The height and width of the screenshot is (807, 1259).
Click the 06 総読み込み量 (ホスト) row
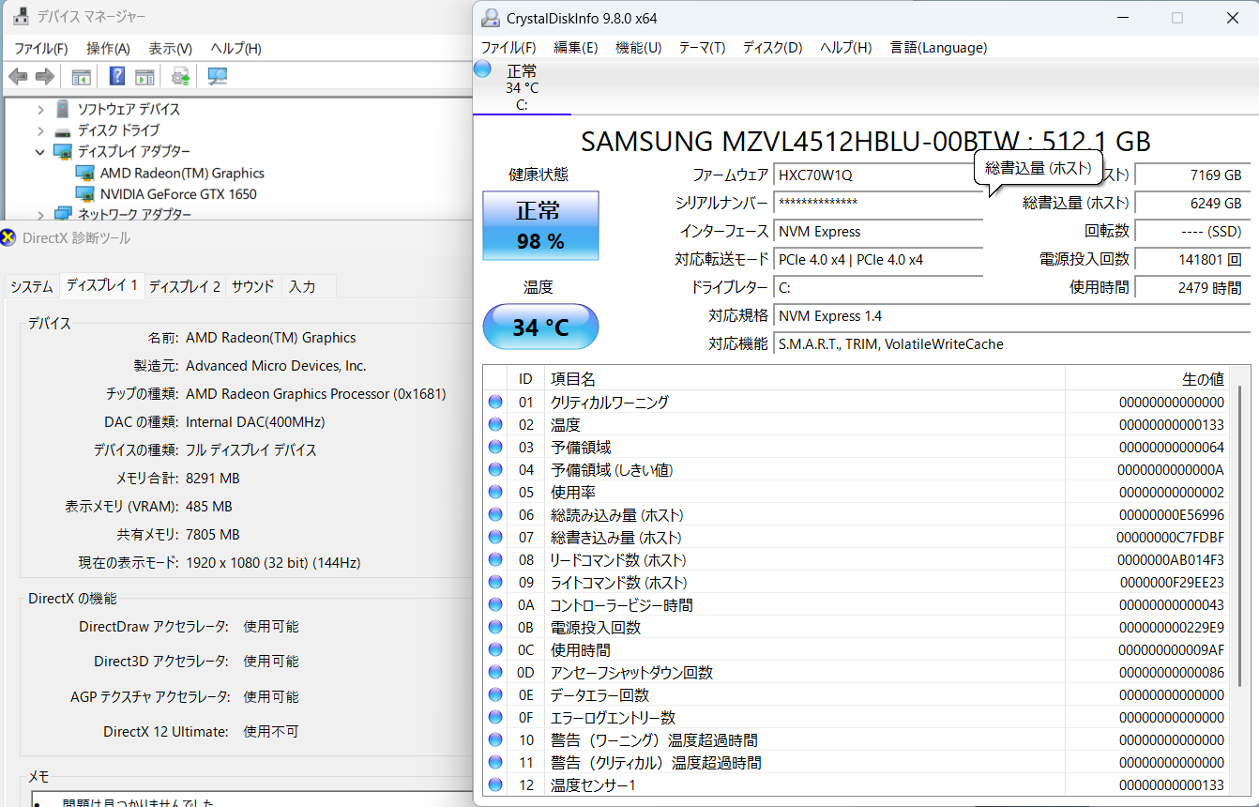coord(857,515)
